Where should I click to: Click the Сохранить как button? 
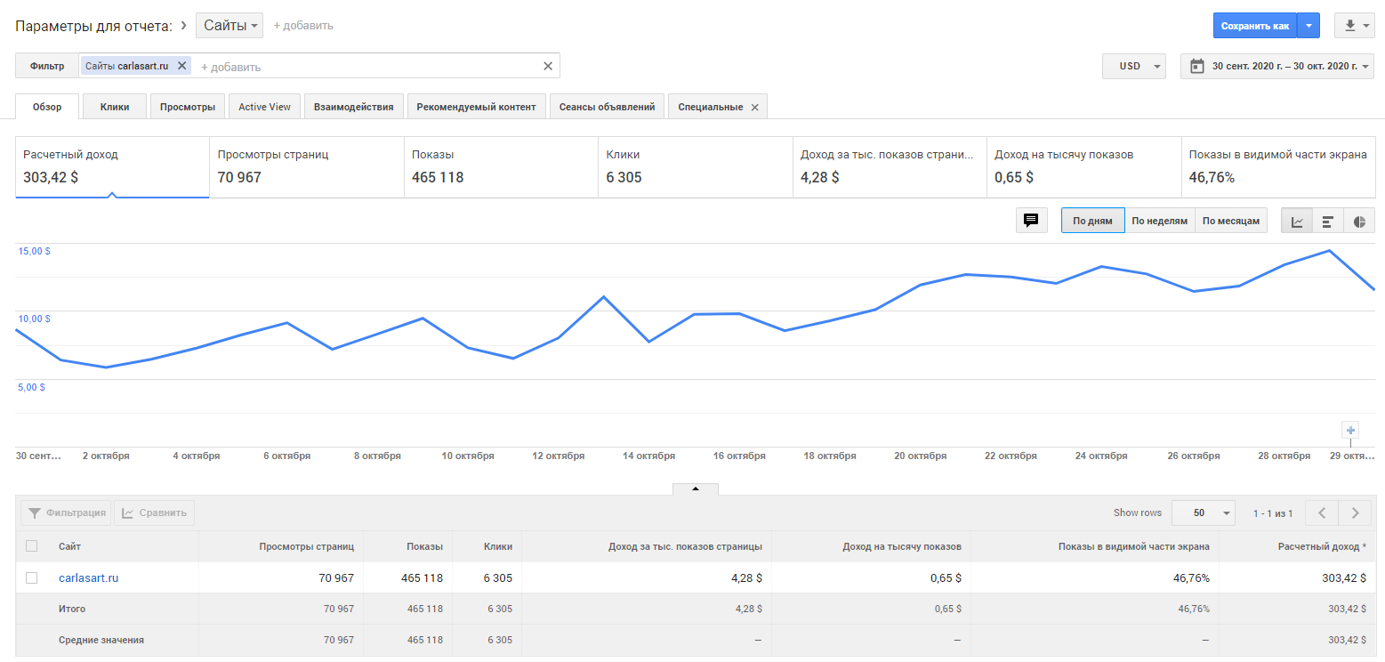point(1254,26)
